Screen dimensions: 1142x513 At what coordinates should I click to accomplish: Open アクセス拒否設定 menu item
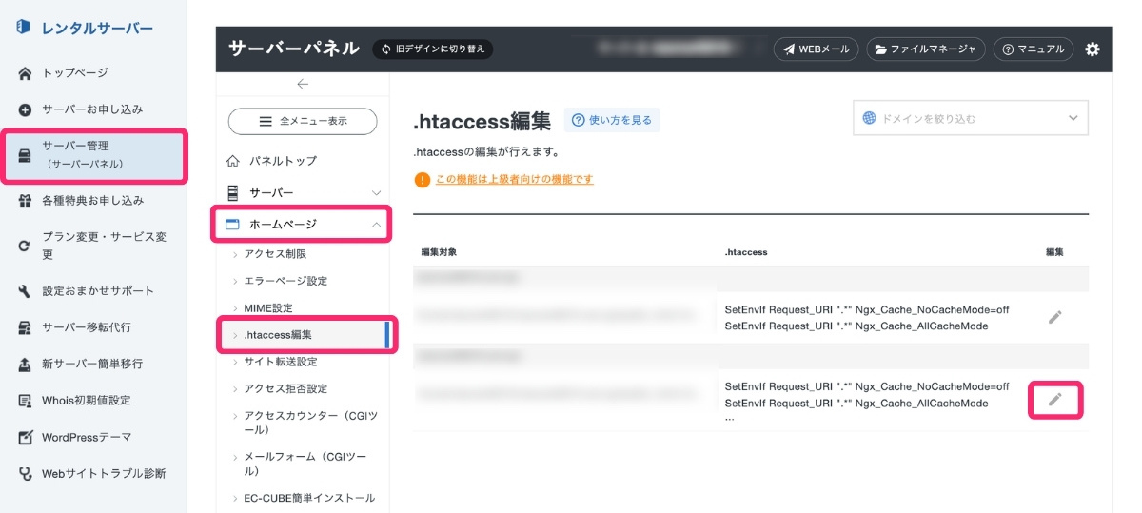point(285,388)
